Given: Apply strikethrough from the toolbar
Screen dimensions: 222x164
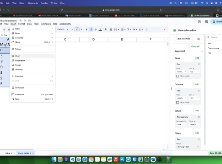Looking at the screenshot, I should tap(96, 30).
